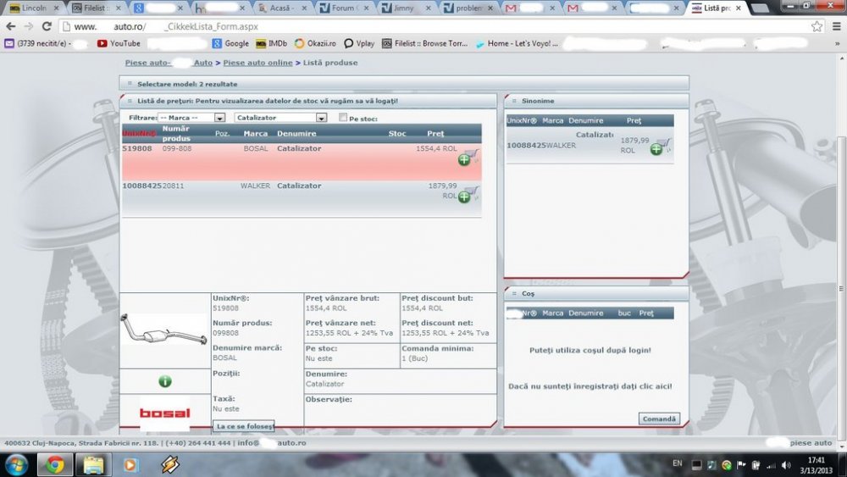Click the green info icon under product image
Viewport: 847px width, 477px height.
165,381
